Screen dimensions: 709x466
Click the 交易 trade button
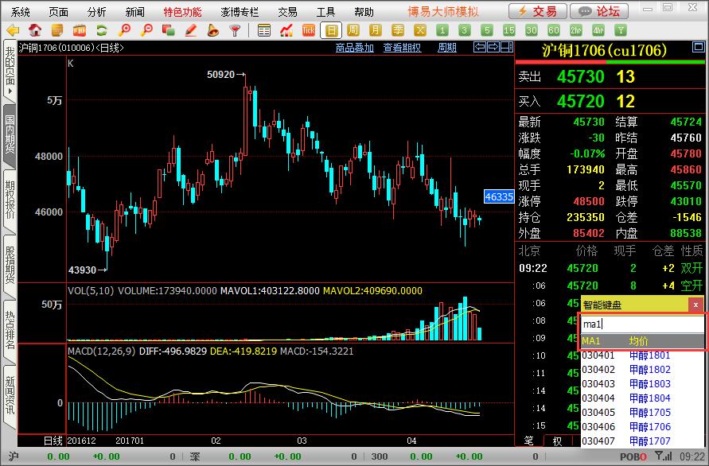tap(538, 11)
